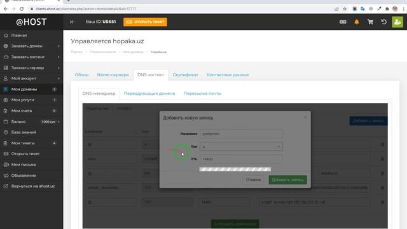Viewport: 407px width, 229px height.
Task: Open the notifications bell icon
Action: coord(357,22)
